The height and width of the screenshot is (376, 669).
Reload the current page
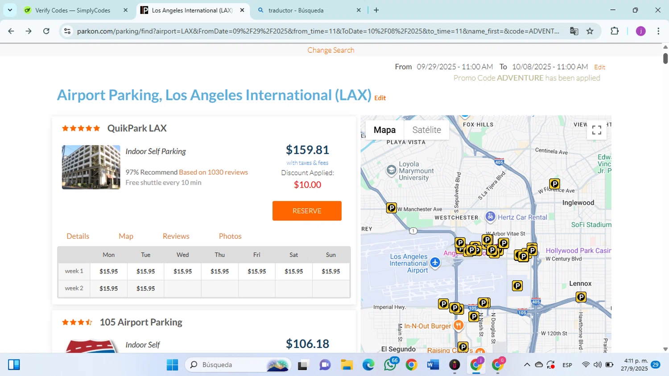click(x=46, y=31)
